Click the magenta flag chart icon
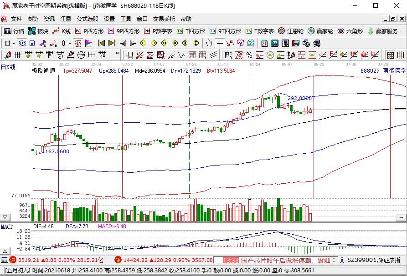Image resolution: width=407 pixels, height=276 pixels. [88, 43]
